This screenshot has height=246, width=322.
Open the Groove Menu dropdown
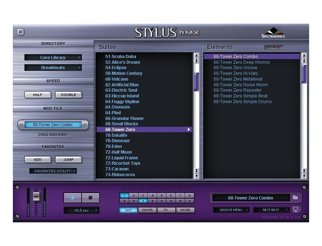(231, 210)
